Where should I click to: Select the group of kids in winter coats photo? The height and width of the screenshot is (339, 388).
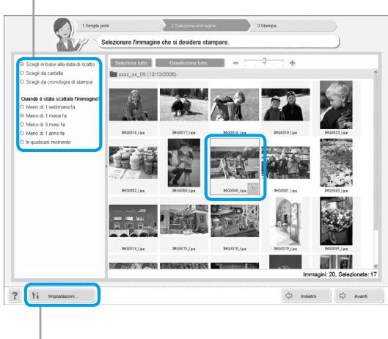pyautogui.click(x=285, y=163)
